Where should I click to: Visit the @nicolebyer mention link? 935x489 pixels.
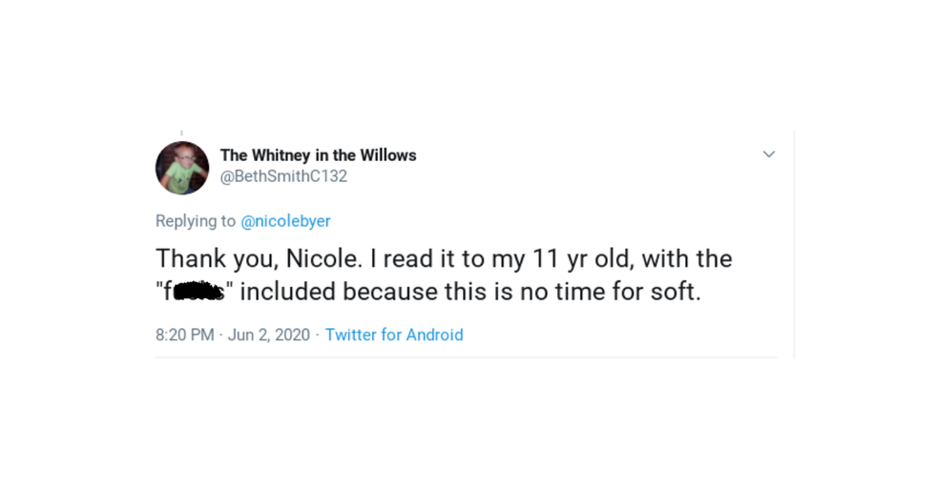[285, 221]
